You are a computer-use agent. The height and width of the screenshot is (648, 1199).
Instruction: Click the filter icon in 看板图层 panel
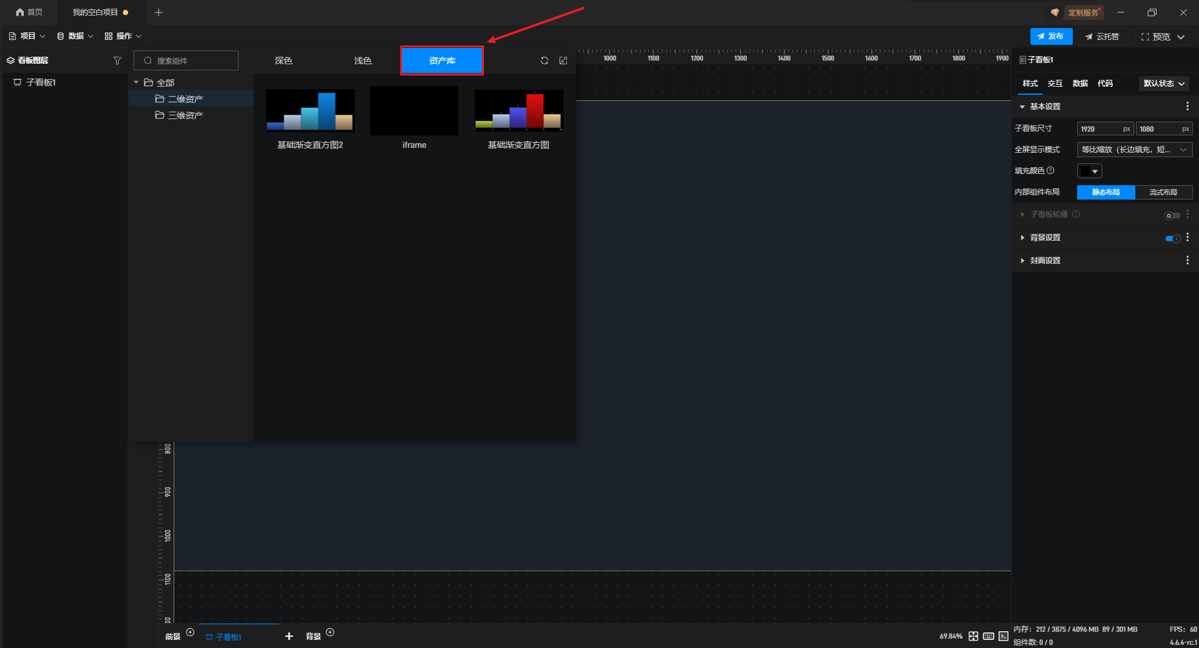coord(117,60)
